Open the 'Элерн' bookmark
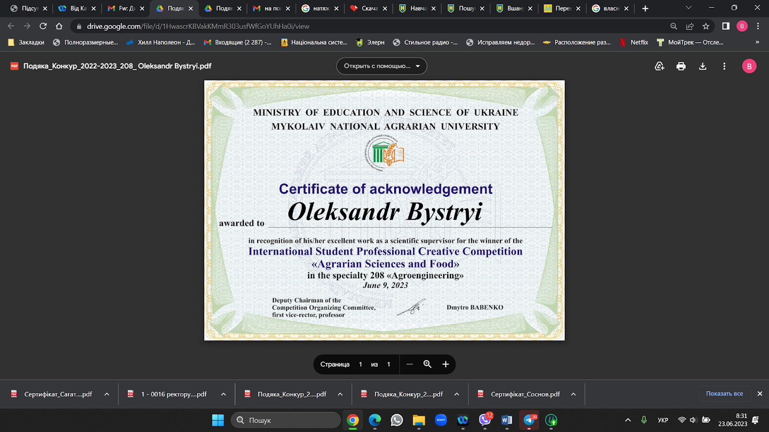 pos(370,42)
